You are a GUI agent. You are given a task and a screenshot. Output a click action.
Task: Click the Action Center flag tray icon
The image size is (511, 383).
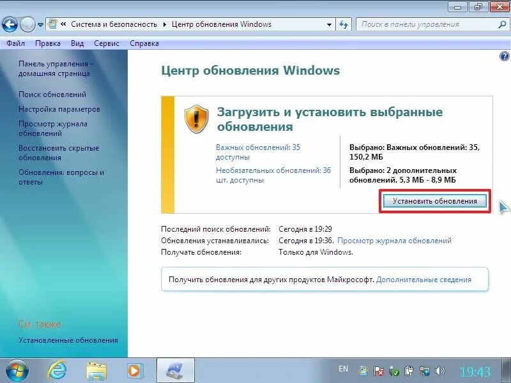click(x=378, y=371)
